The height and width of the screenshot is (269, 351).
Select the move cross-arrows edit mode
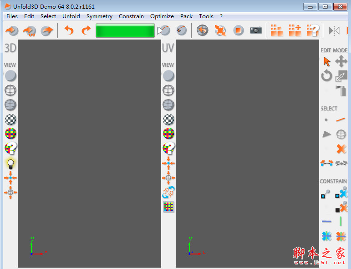(341, 61)
